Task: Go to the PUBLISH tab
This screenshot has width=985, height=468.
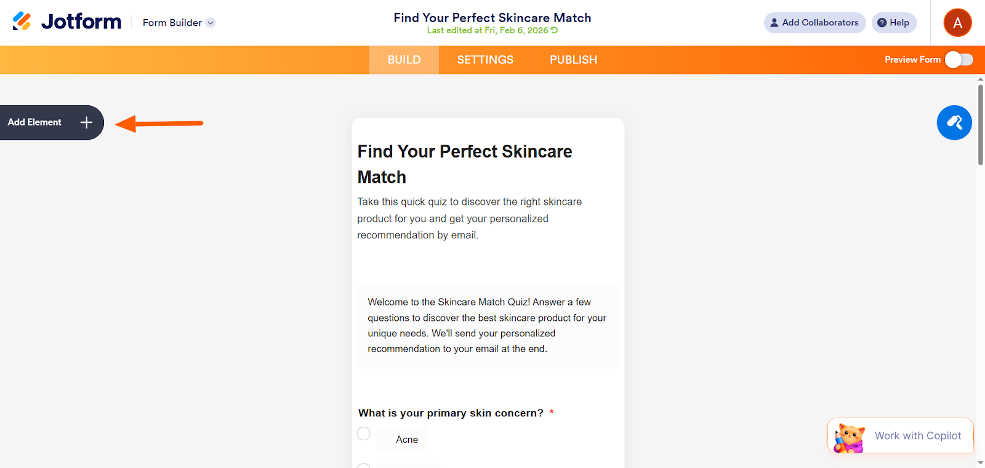Action: pos(573,60)
